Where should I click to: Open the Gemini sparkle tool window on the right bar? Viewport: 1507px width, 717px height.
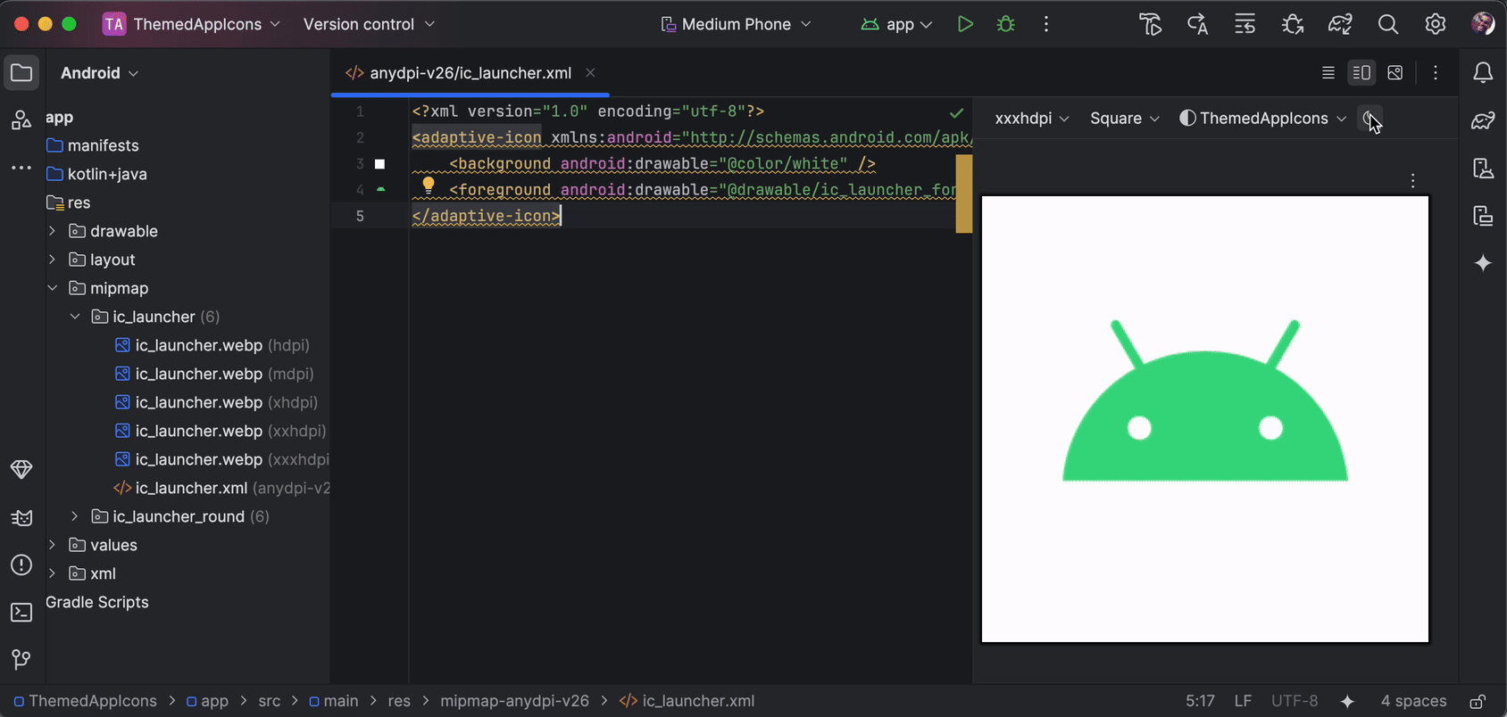1483,263
